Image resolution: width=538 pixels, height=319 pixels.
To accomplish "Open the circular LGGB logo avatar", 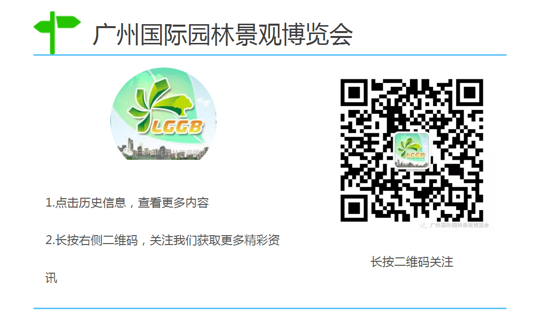I will 164,114.
